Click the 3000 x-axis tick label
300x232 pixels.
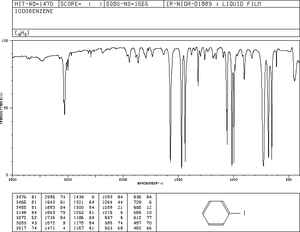coord(68,180)
